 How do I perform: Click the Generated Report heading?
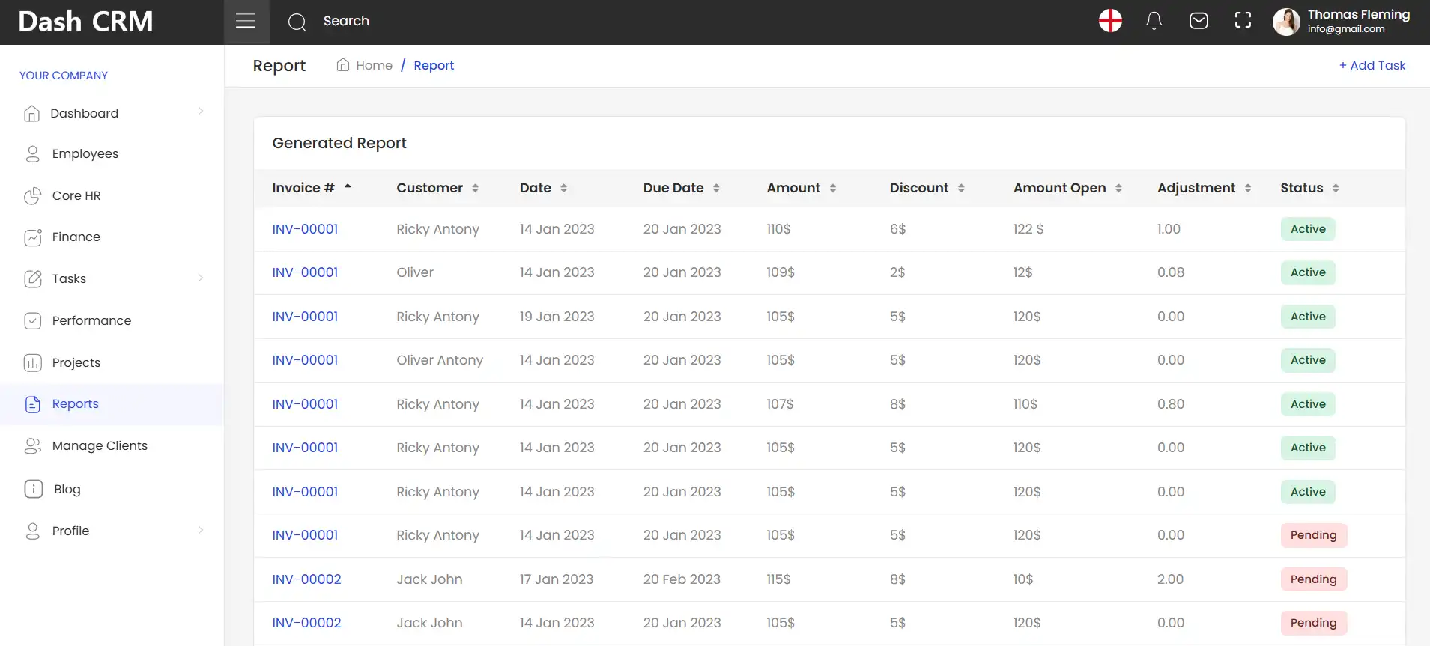point(339,143)
